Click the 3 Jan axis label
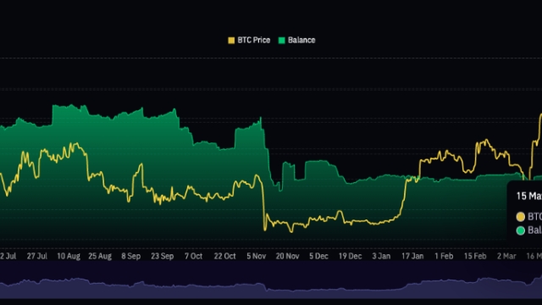This screenshot has width=542, height=305. [x=381, y=256]
